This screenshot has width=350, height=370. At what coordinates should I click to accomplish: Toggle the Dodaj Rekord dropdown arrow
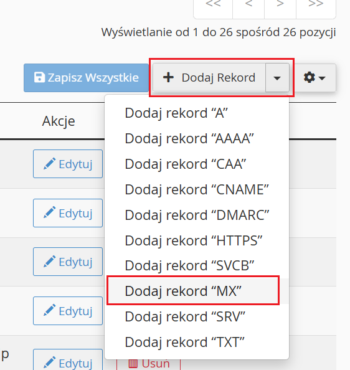tap(277, 78)
